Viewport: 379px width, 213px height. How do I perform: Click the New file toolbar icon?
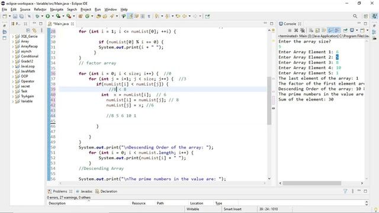tap(5, 16)
